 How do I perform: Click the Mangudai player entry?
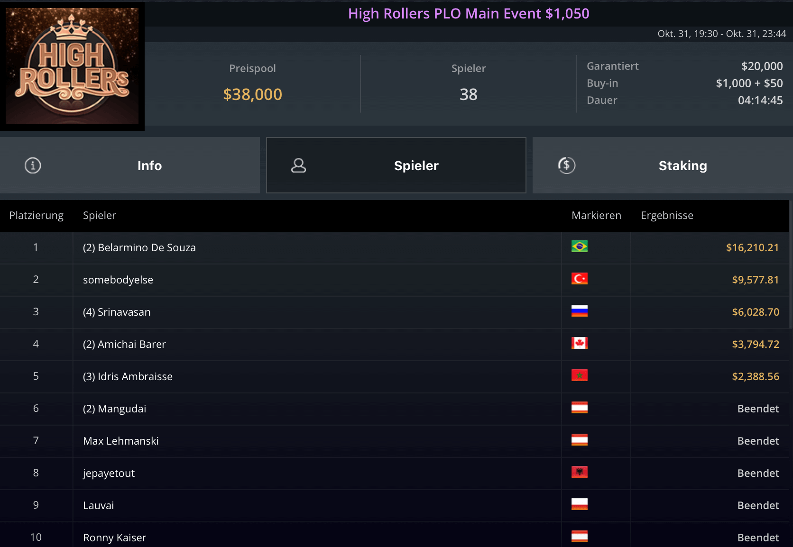click(x=114, y=409)
